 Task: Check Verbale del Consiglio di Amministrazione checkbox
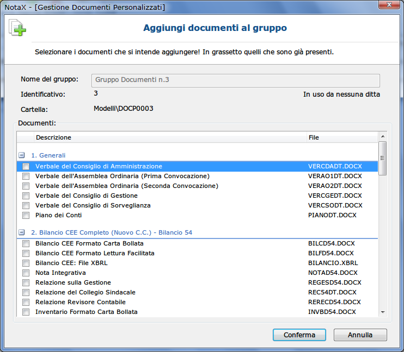(x=26, y=166)
